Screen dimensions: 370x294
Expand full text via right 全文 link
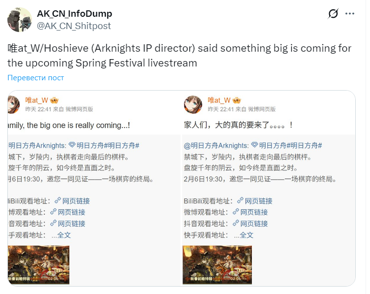(247, 235)
